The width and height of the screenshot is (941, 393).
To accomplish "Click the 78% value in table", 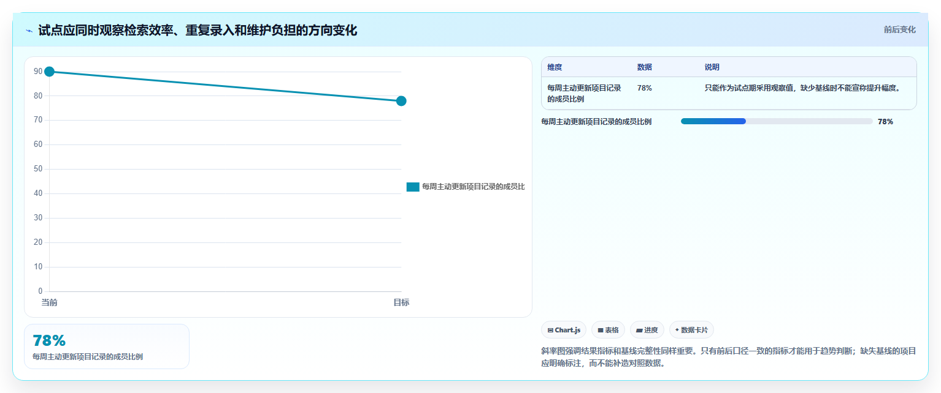I will [645, 88].
